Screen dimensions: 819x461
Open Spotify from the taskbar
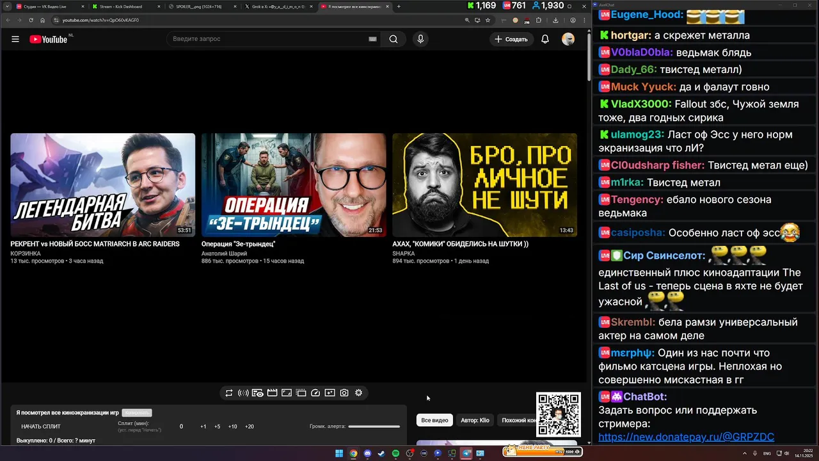[395, 453]
